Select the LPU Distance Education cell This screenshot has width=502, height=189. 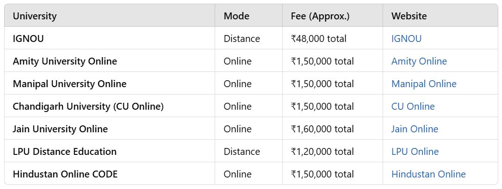[65, 152]
